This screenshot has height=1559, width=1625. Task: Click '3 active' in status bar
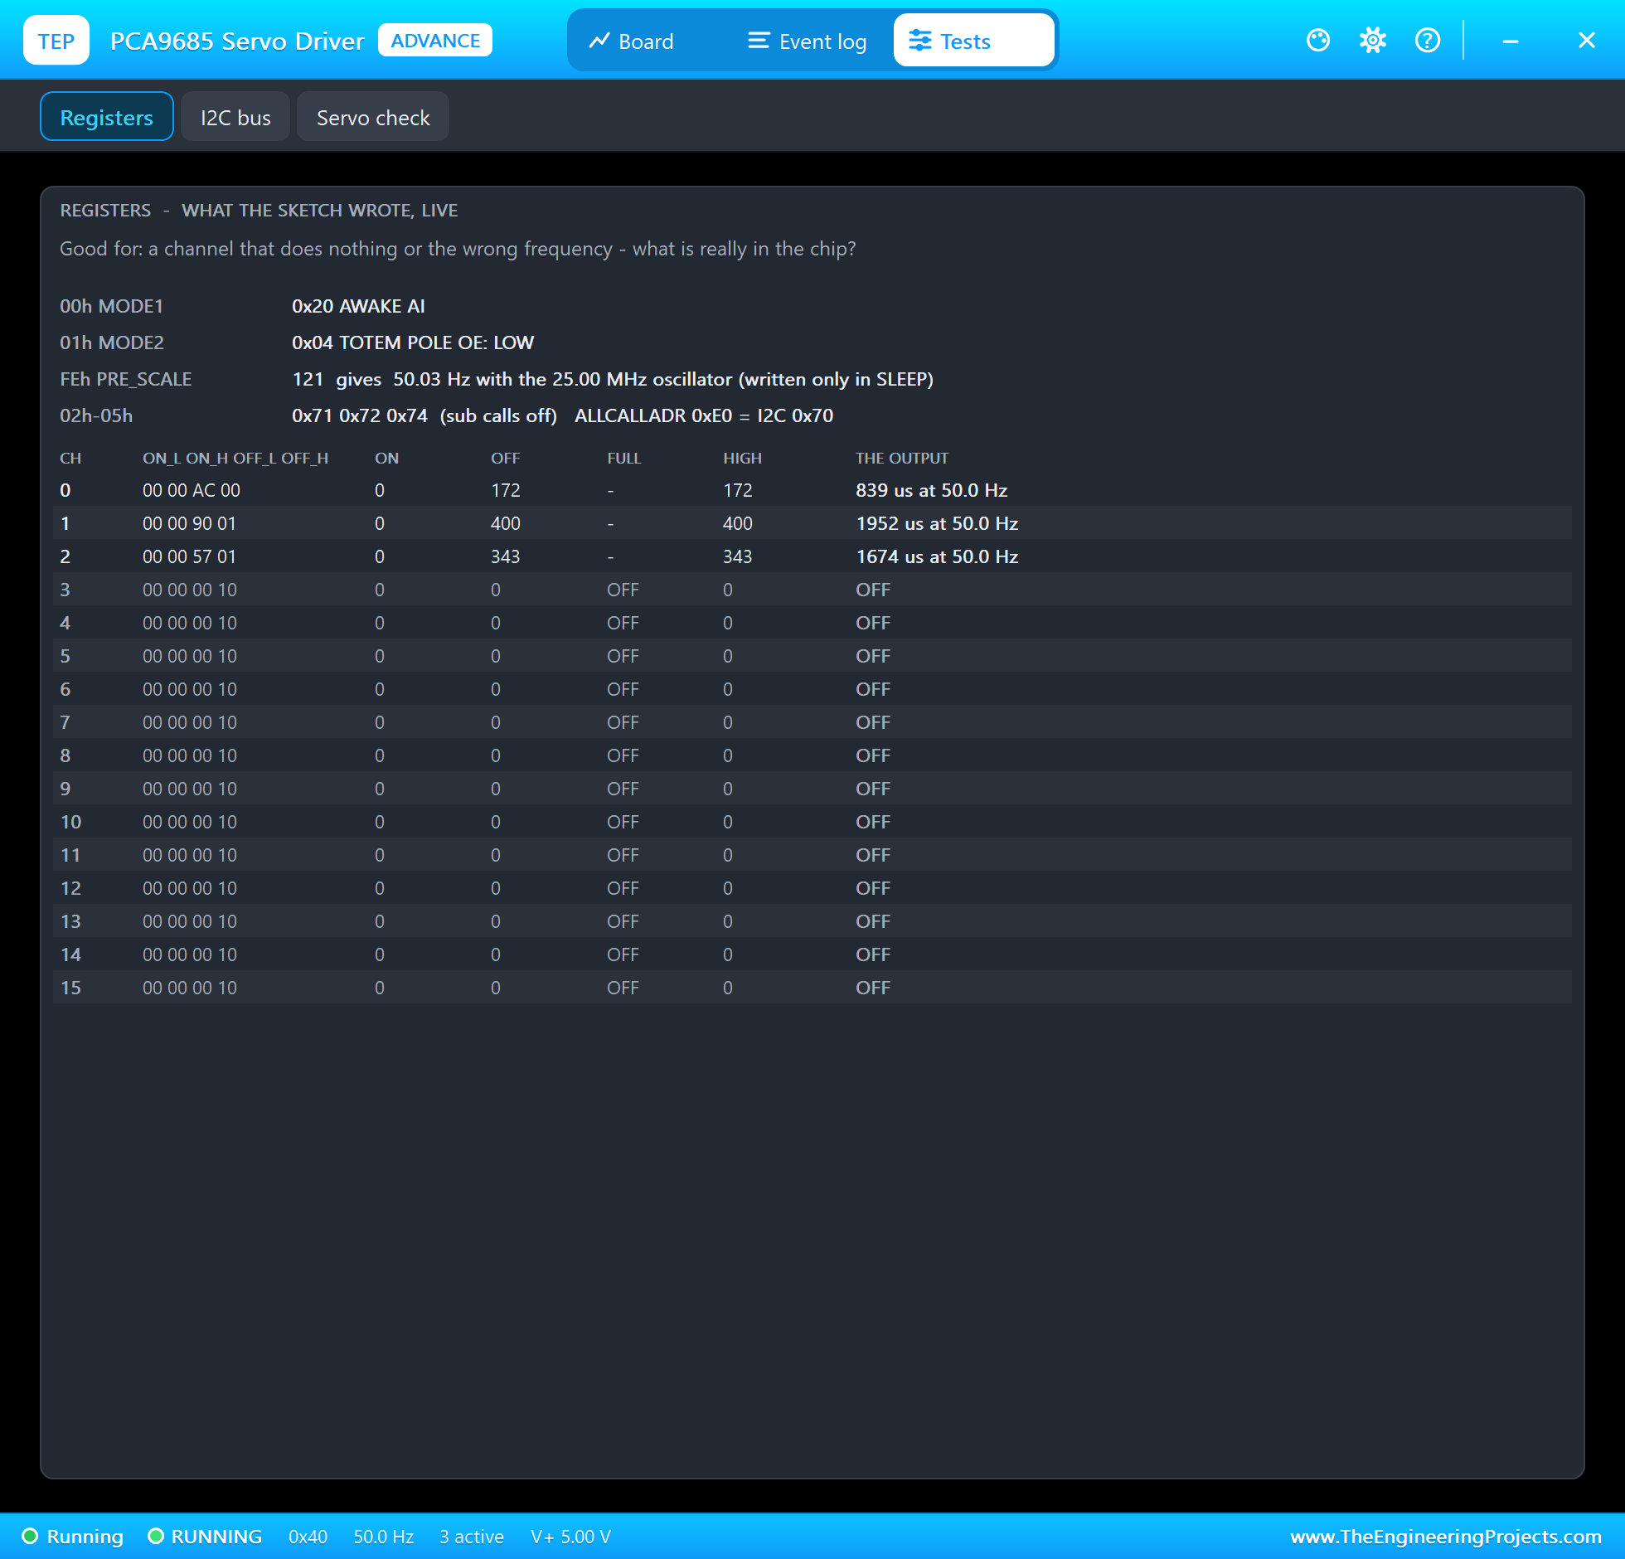pos(472,1537)
